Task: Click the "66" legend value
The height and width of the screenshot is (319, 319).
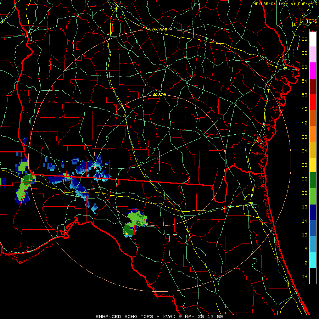Action: click(304, 39)
